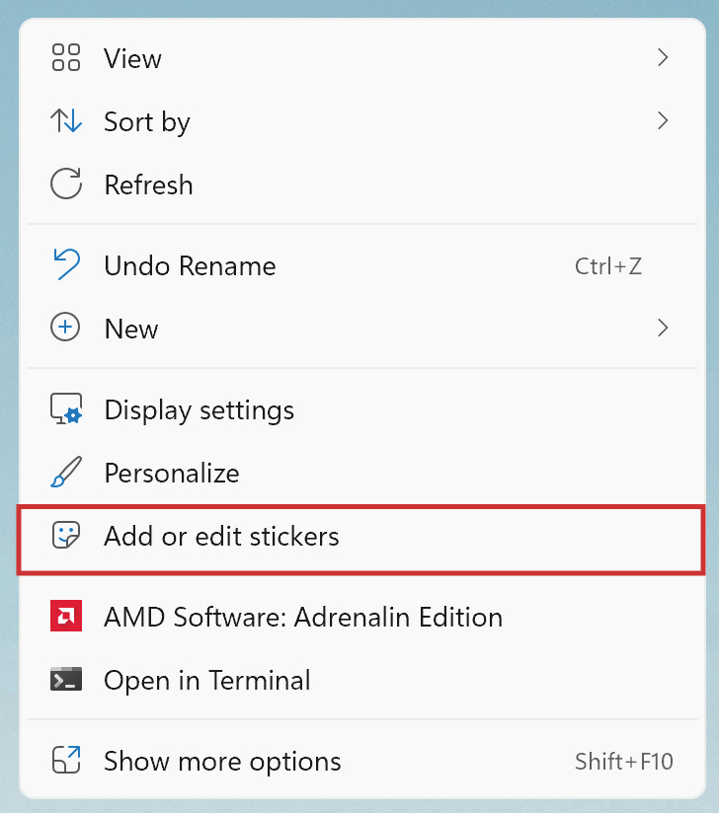Screen dimensions: 719x813
Task: Click the circular Refresh icon
Action: pyautogui.click(x=66, y=184)
